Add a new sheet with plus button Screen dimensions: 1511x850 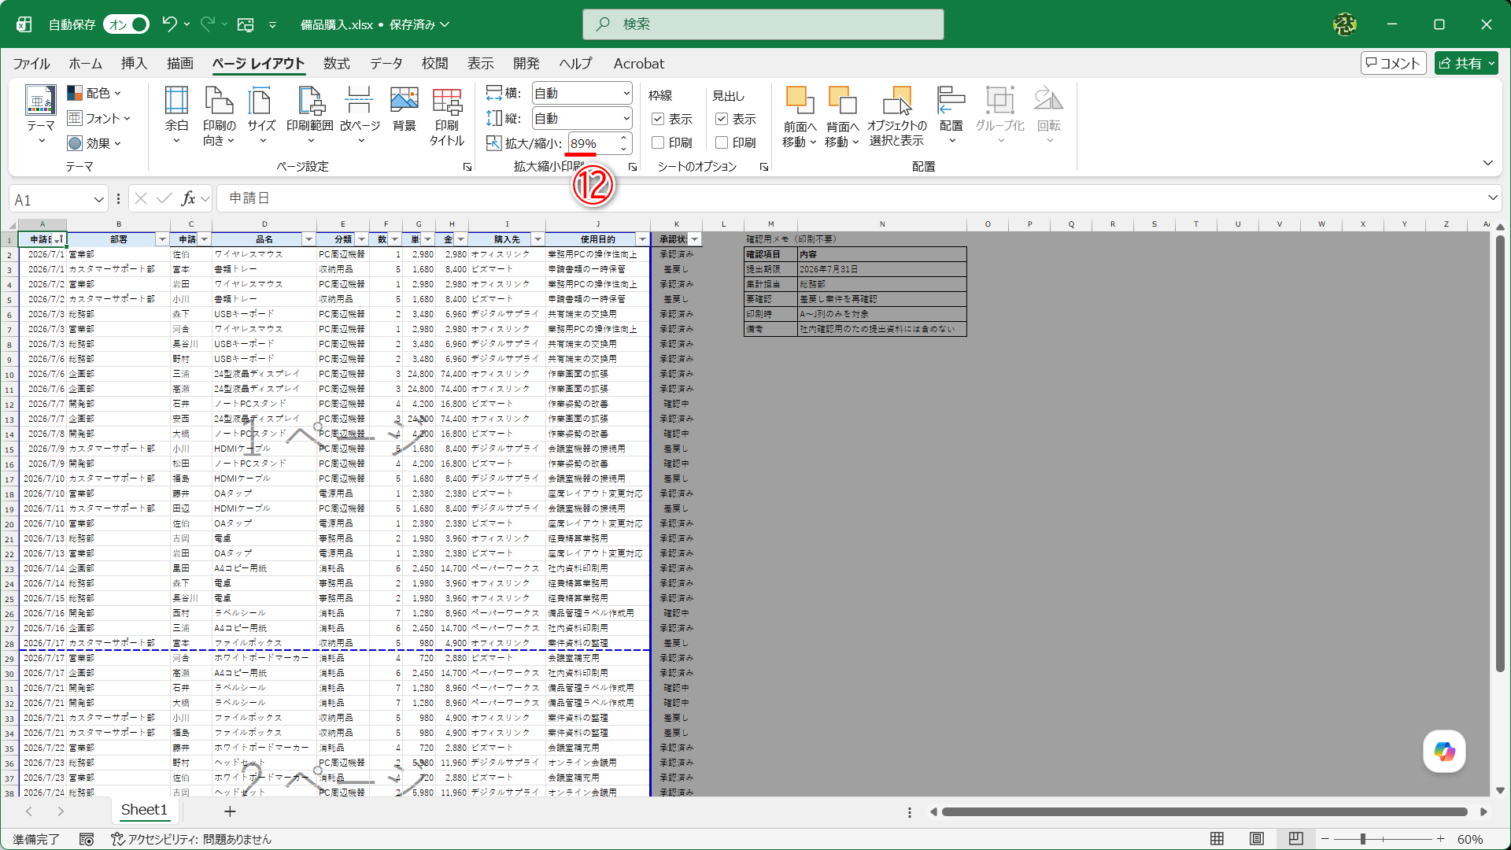pos(230,811)
